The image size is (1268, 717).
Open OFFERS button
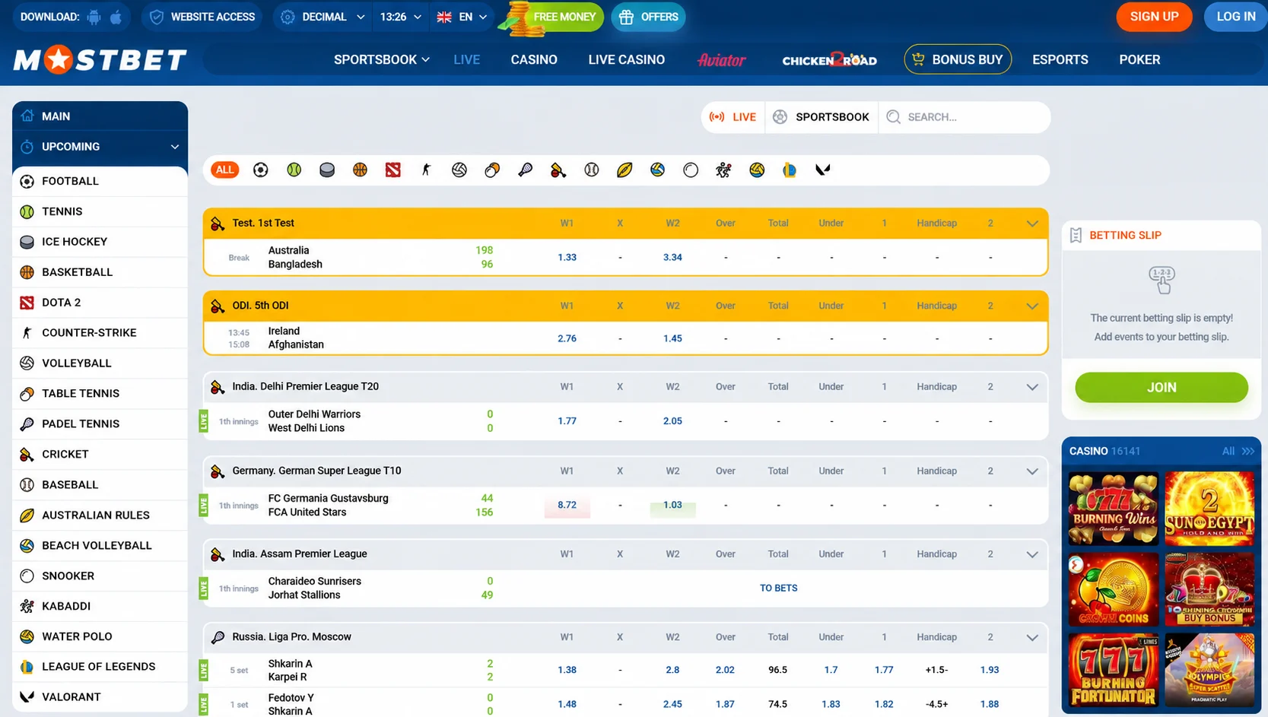point(648,17)
